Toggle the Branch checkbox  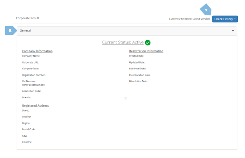[126, 98]
